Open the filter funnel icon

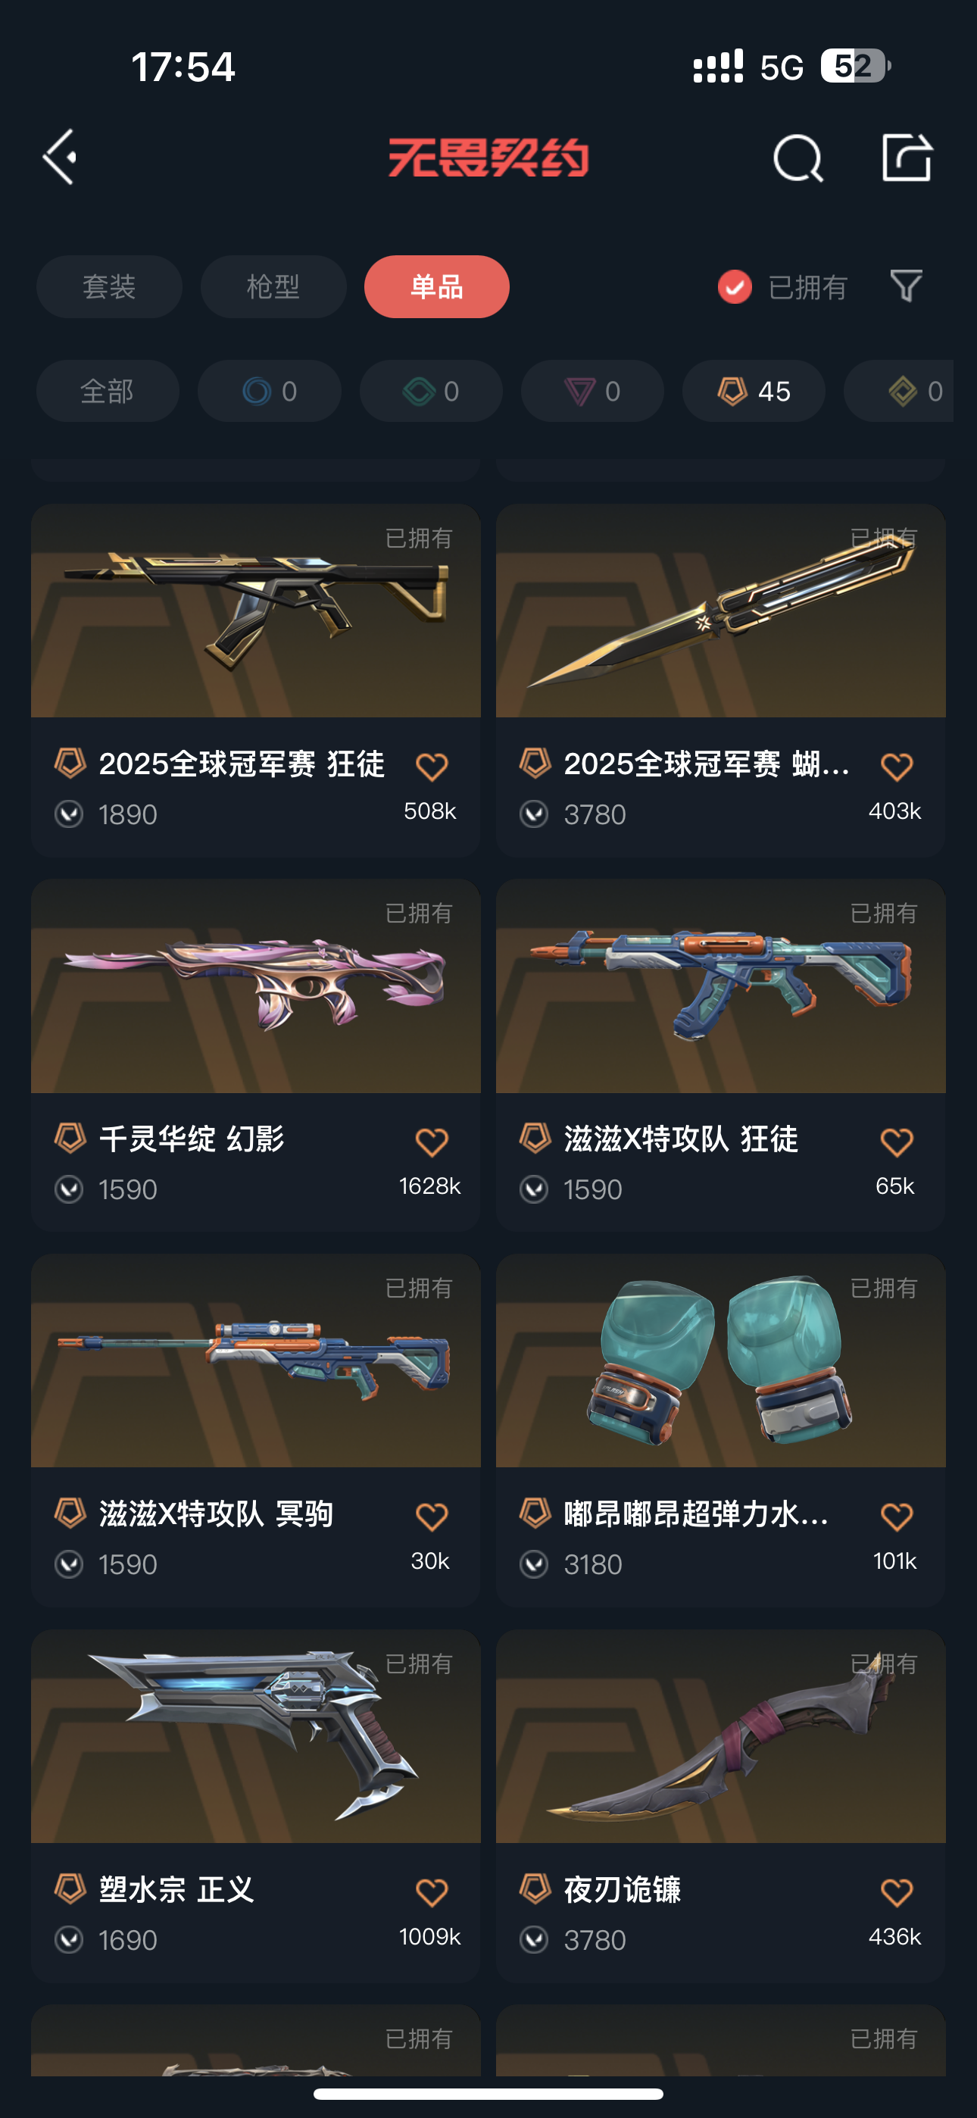[907, 286]
